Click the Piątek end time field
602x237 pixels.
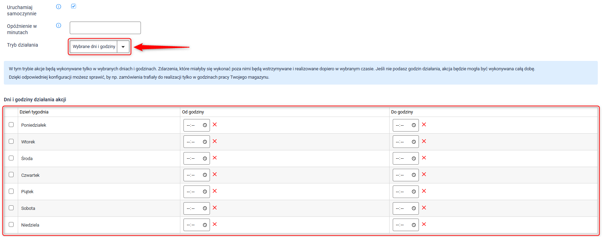tap(401, 192)
